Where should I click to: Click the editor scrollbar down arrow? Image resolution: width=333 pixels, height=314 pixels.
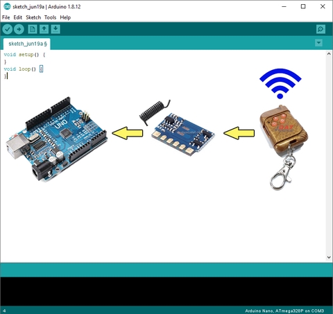[329, 257]
